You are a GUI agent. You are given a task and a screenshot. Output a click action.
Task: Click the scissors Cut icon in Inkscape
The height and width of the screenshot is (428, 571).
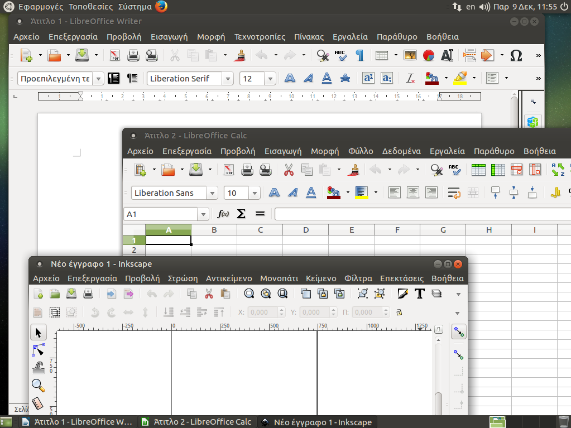click(x=209, y=294)
